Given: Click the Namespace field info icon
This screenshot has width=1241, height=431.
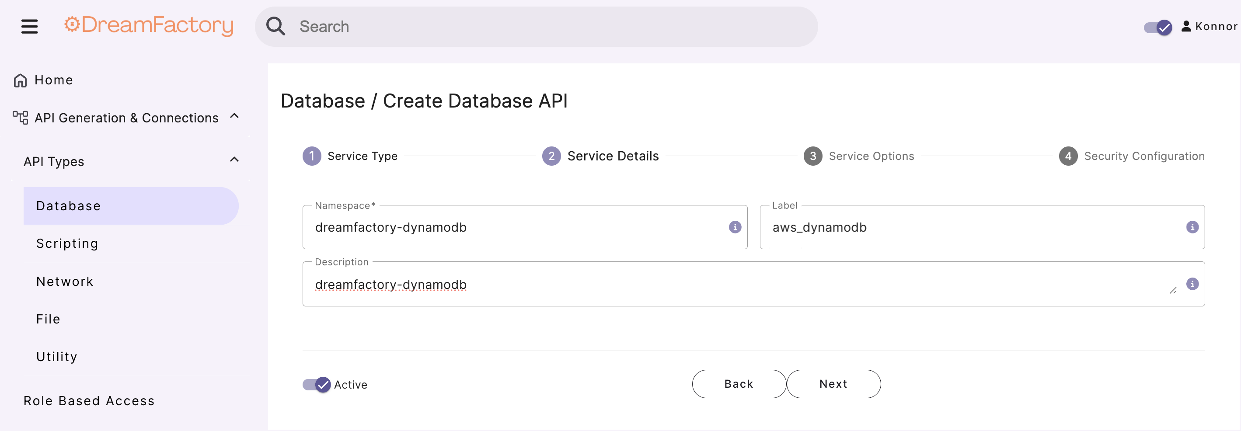Looking at the screenshot, I should (735, 227).
